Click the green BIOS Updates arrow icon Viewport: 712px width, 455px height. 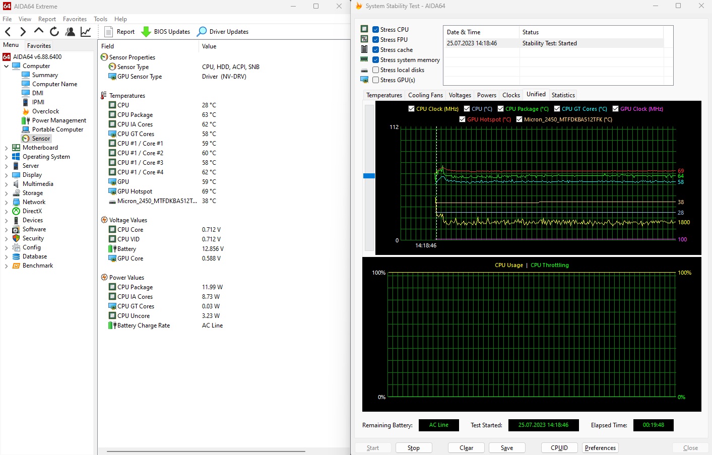(x=146, y=32)
